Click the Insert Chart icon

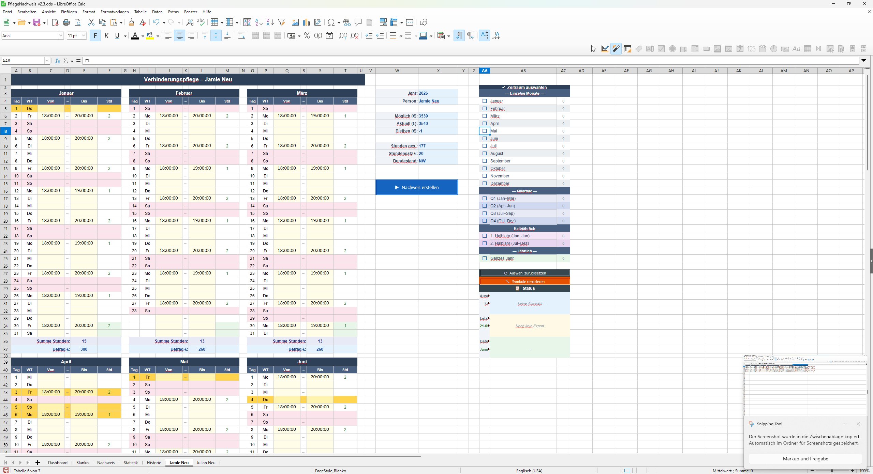pyautogui.click(x=306, y=22)
